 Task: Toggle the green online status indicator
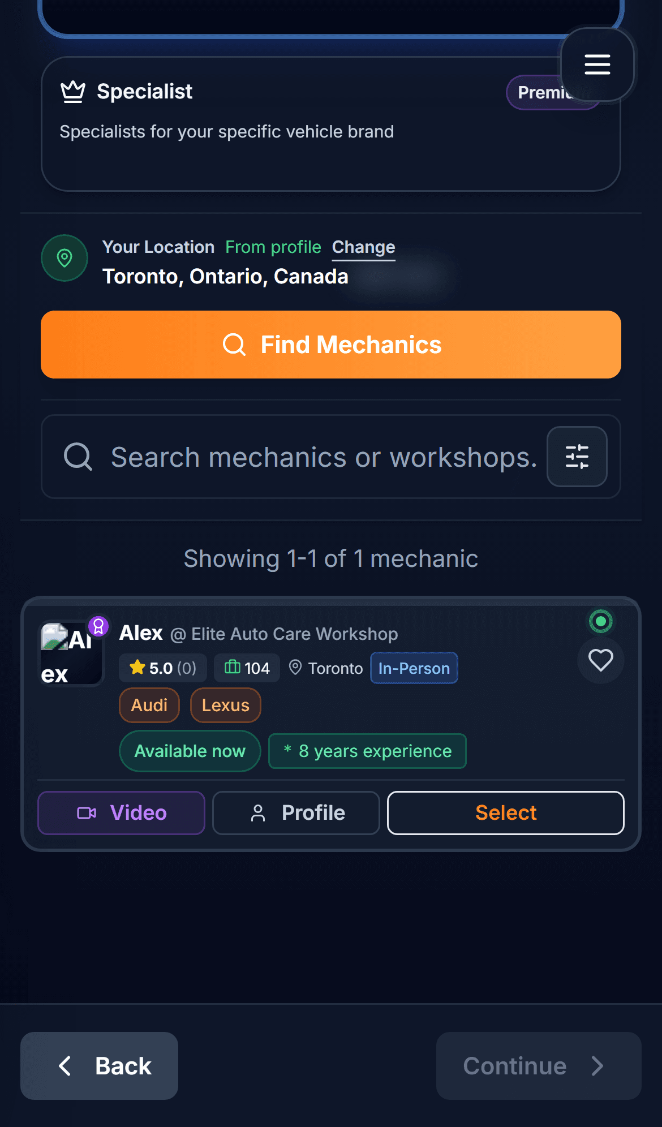tap(600, 621)
